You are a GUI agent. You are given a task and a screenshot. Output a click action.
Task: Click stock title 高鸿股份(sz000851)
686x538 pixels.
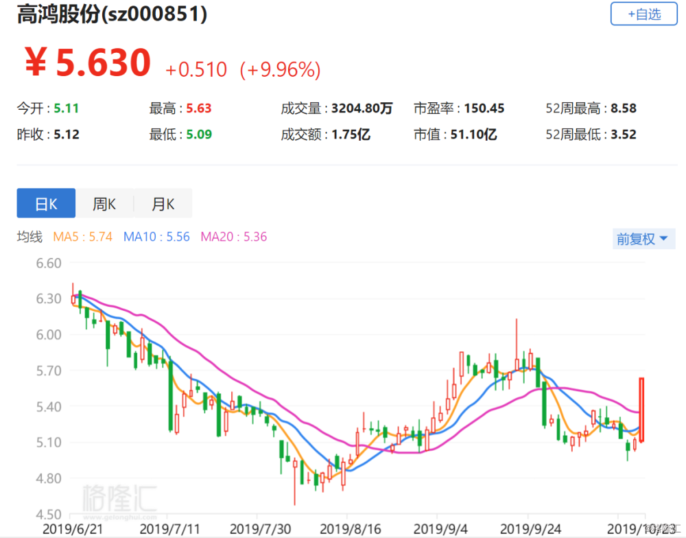click(x=112, y=14)
